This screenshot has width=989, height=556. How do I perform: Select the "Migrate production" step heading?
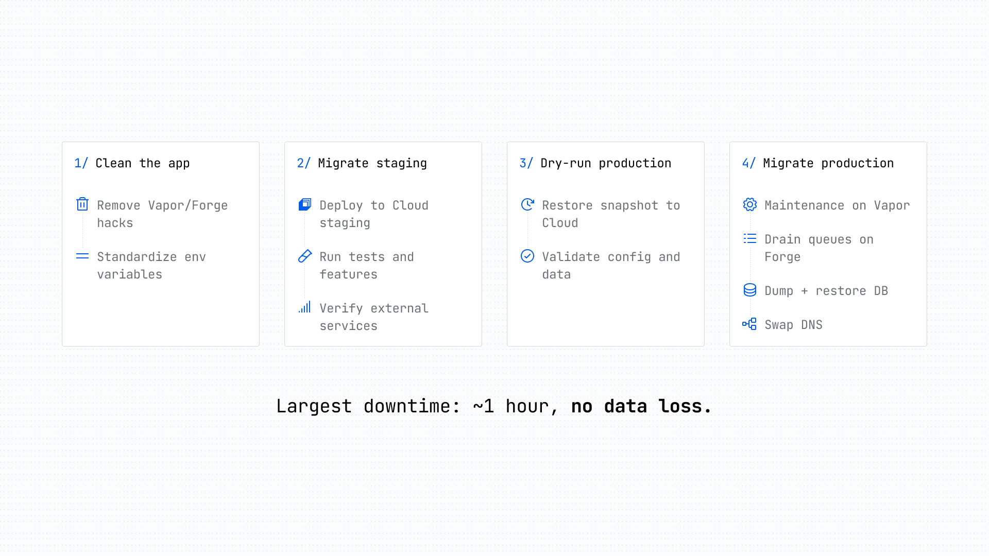(828, 163)
